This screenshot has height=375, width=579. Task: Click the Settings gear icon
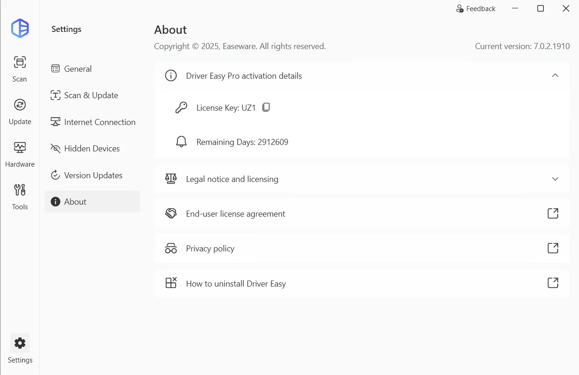(x=20, y=343)
